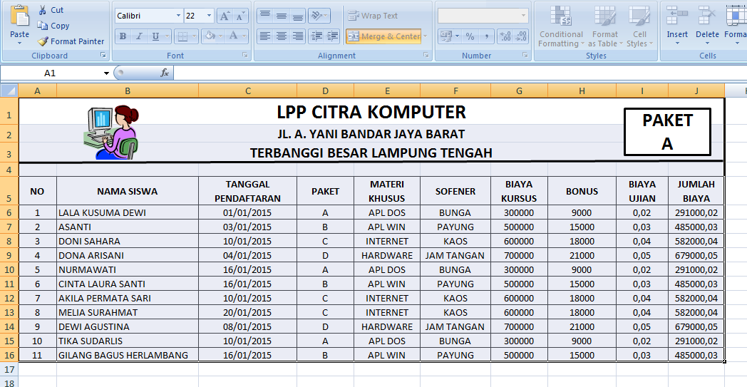Open Alignment dialog launcher
The height and width of the screenshot is (387, 747).
coord(426,56)
